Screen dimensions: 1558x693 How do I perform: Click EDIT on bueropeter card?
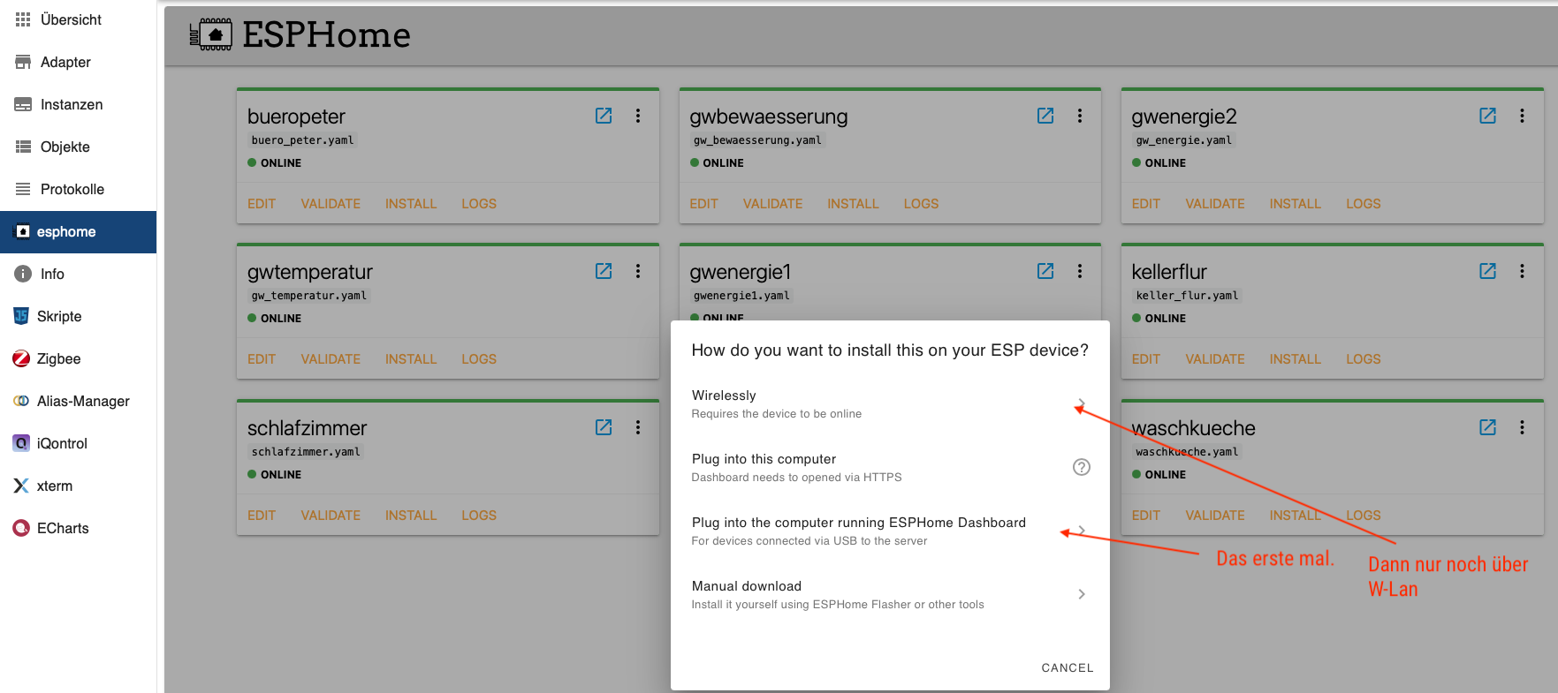click(262, 204)
